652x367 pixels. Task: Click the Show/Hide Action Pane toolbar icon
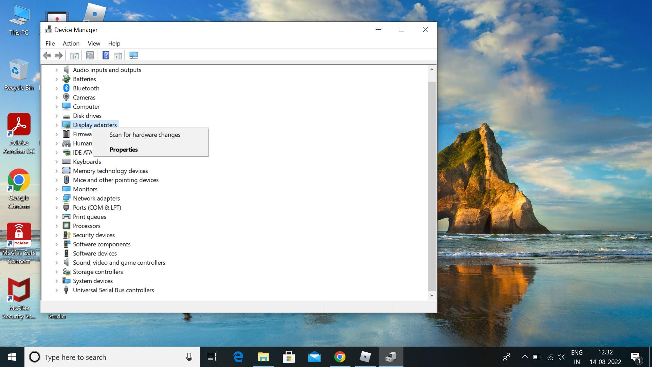tap(118, 55)
